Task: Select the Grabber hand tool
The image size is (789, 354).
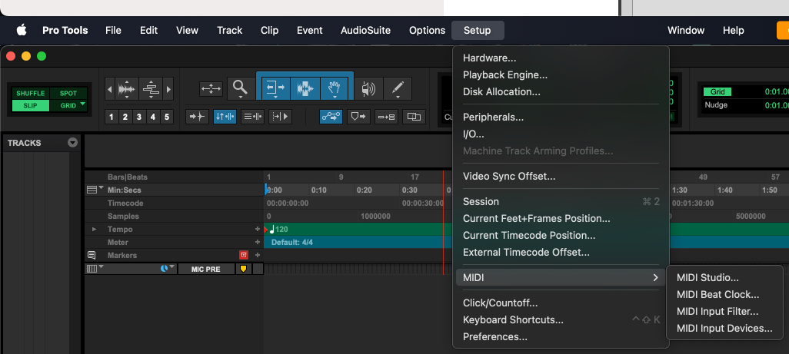Action: (x=334, y=88)
